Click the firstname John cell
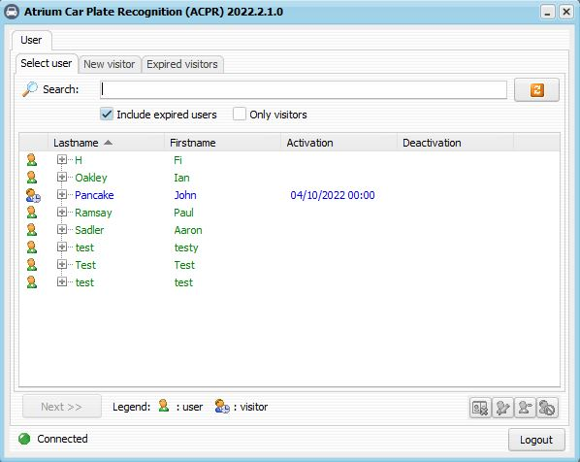580x462 pixels. 185,195
